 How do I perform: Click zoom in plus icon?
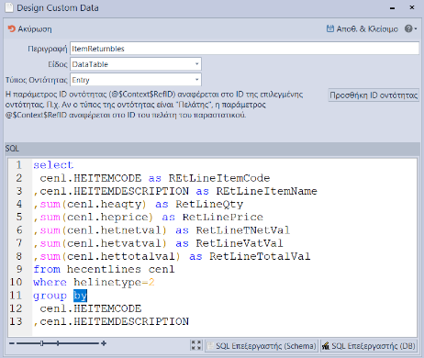click(x=104, y=343)
